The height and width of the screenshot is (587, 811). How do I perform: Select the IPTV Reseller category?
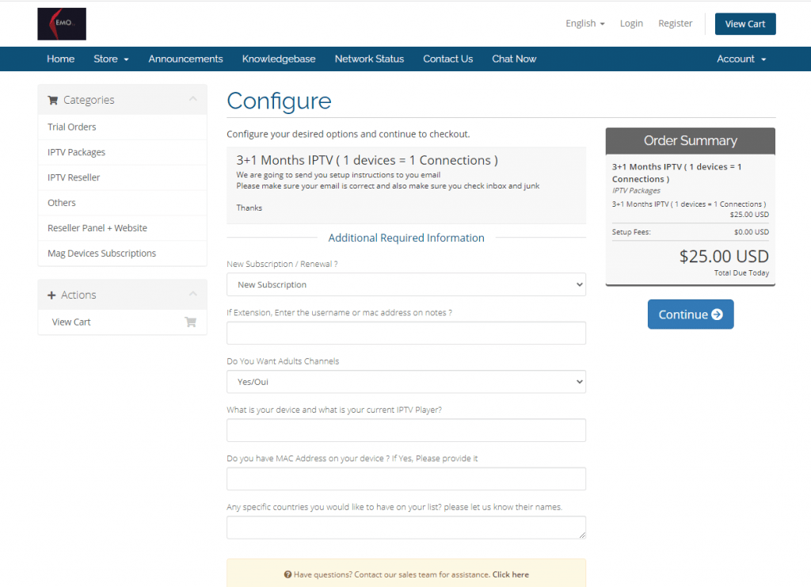(x=123, y=178)
